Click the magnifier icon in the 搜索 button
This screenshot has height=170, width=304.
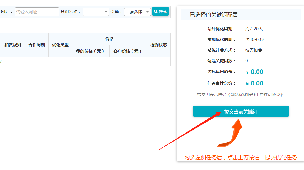tap(156, 12)
